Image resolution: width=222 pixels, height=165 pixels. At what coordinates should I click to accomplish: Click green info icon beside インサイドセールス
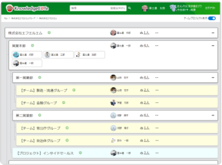point(81,153)
